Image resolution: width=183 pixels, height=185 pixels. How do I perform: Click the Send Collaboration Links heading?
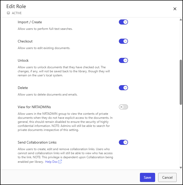tap(37, 142)
